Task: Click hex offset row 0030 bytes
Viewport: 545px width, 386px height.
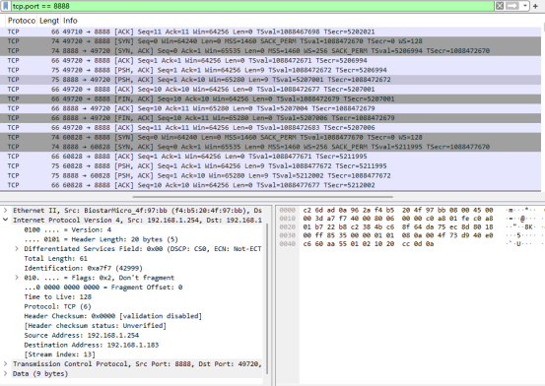Action: click(398, 235)
